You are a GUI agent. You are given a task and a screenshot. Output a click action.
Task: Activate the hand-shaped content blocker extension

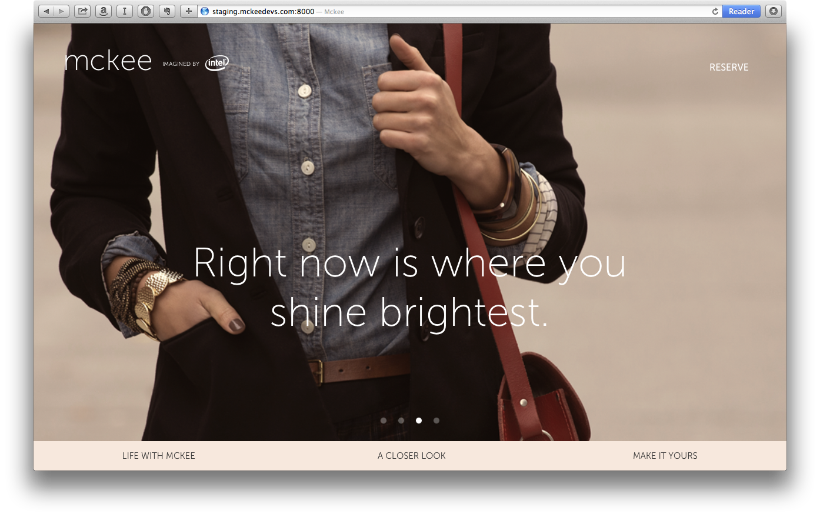(x=145, y=11)
